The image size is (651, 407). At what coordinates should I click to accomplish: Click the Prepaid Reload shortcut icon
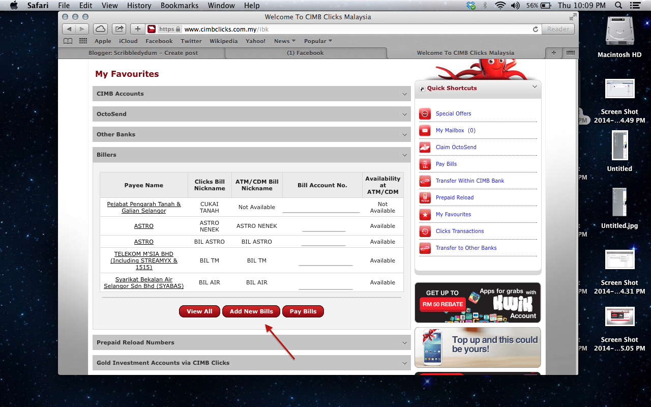425,198
